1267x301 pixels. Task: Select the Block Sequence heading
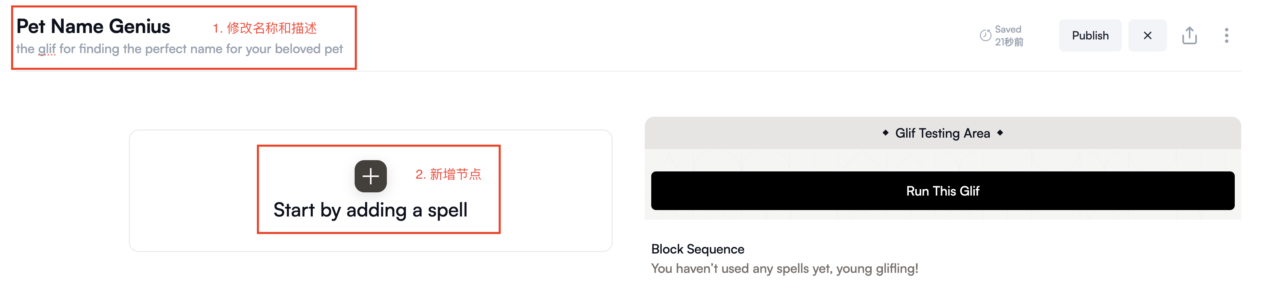(x=698, y=249)
